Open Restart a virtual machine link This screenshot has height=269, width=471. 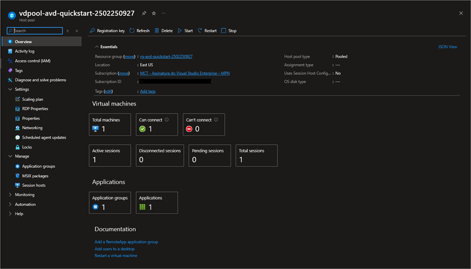point(116,256)
